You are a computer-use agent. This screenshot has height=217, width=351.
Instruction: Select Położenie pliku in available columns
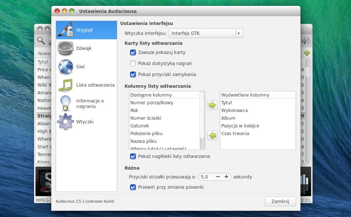click(164, 134)
